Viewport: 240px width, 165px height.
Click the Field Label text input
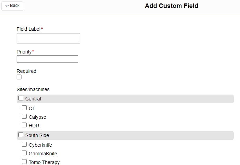[x=48, y=38]
